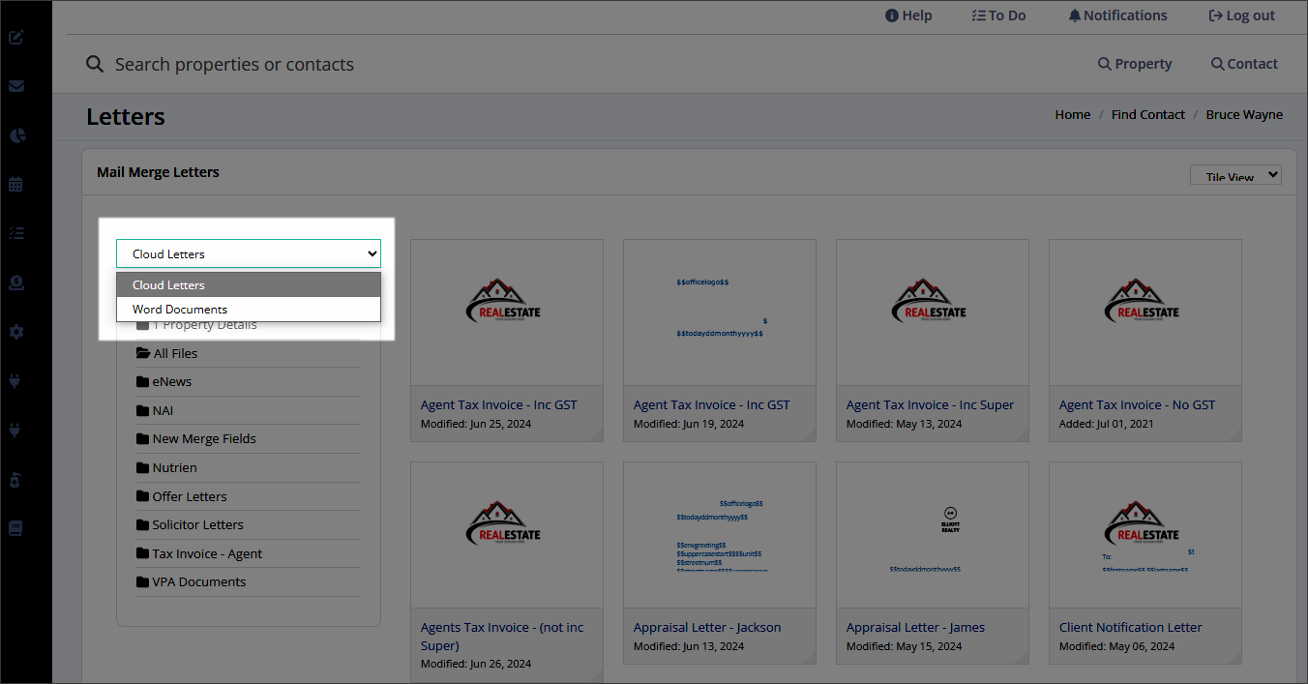Open Appraisal Letter - James thumbnail
Image resolution: width=1308 pixels, height=684 pixels.
[933, 534]
